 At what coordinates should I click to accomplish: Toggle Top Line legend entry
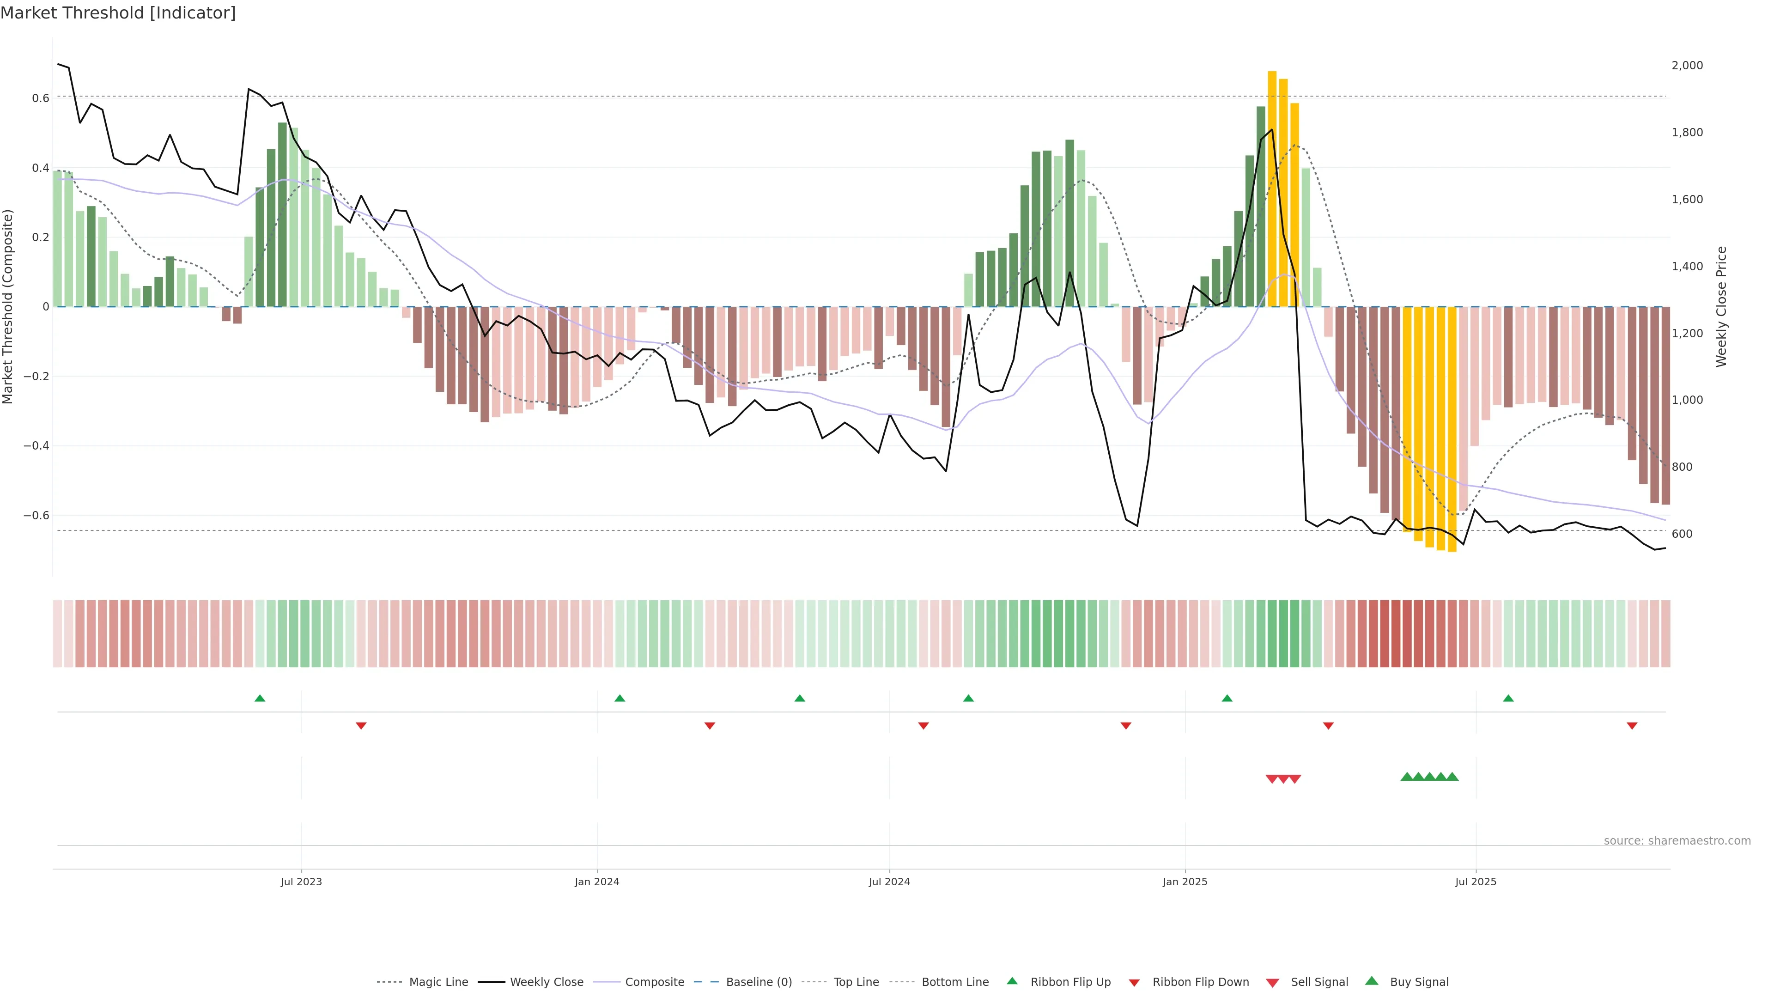[x=856, y=982]
